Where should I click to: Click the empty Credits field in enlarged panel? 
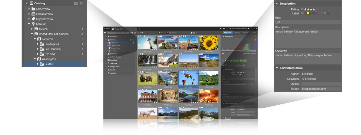pos(321,84)
